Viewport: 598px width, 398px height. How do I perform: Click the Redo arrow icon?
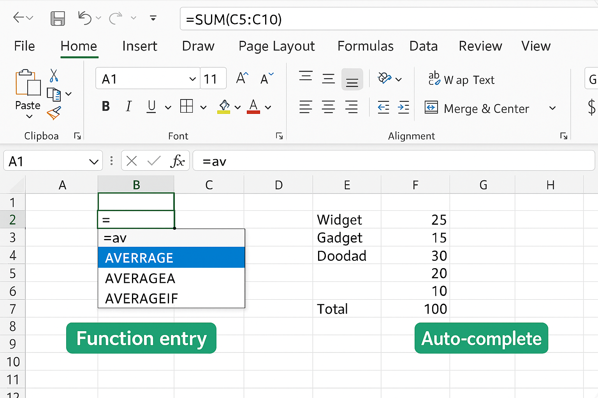click(115, 18)
